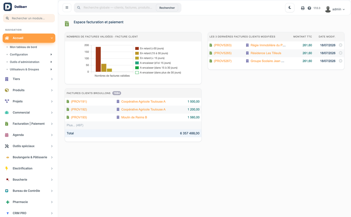Click the En retard (>30 jours) legend swatch

(x=137, y=48)
